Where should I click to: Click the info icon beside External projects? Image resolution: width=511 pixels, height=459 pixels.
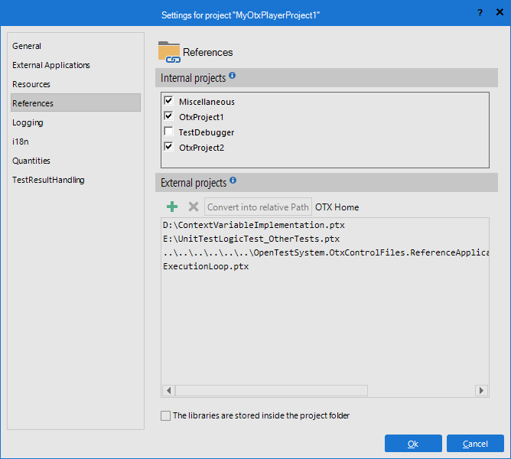click(233, 181)
